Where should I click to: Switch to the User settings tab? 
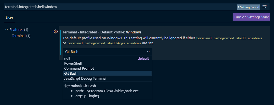point(10,18)
